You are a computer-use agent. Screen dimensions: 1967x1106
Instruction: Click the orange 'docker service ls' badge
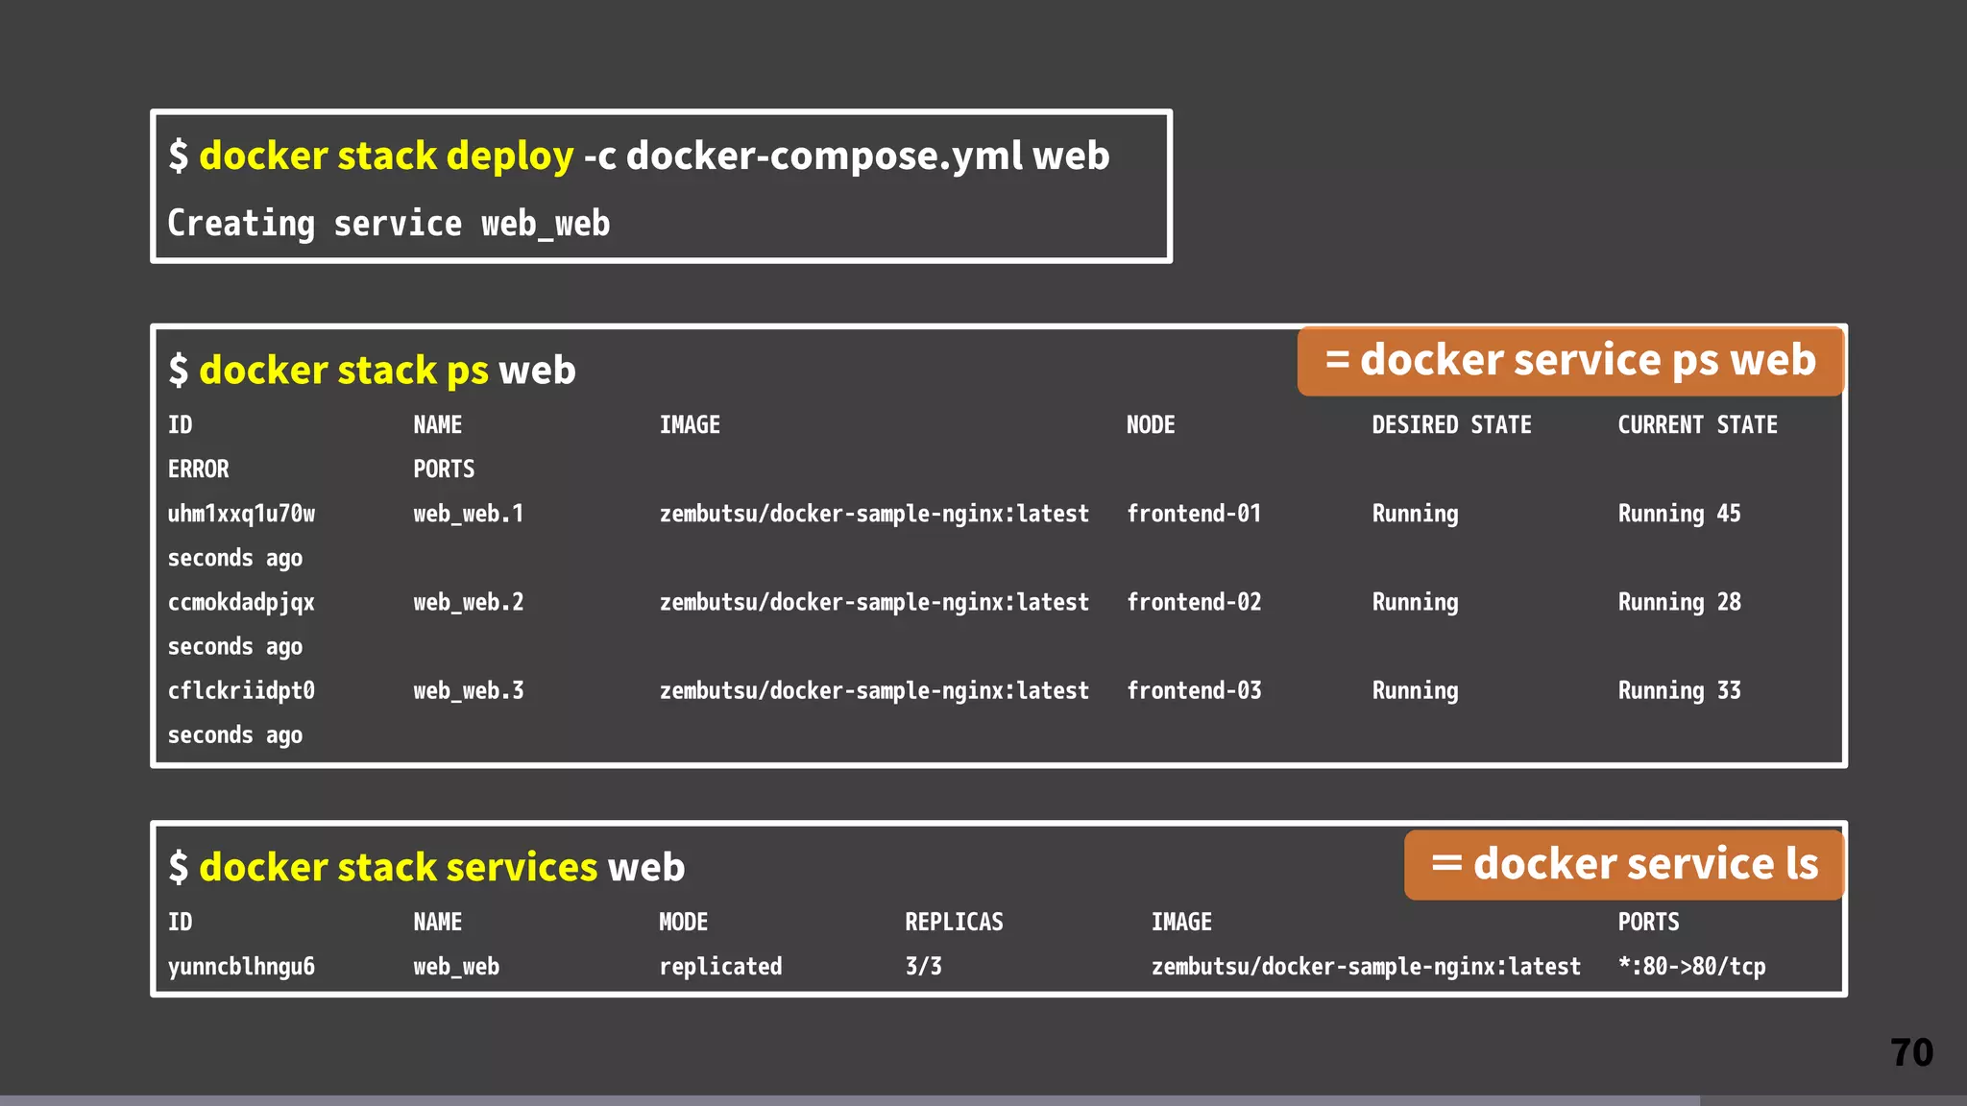[x=1624, y=864]
